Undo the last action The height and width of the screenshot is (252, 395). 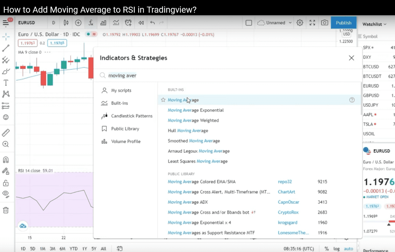click(153, 23)
